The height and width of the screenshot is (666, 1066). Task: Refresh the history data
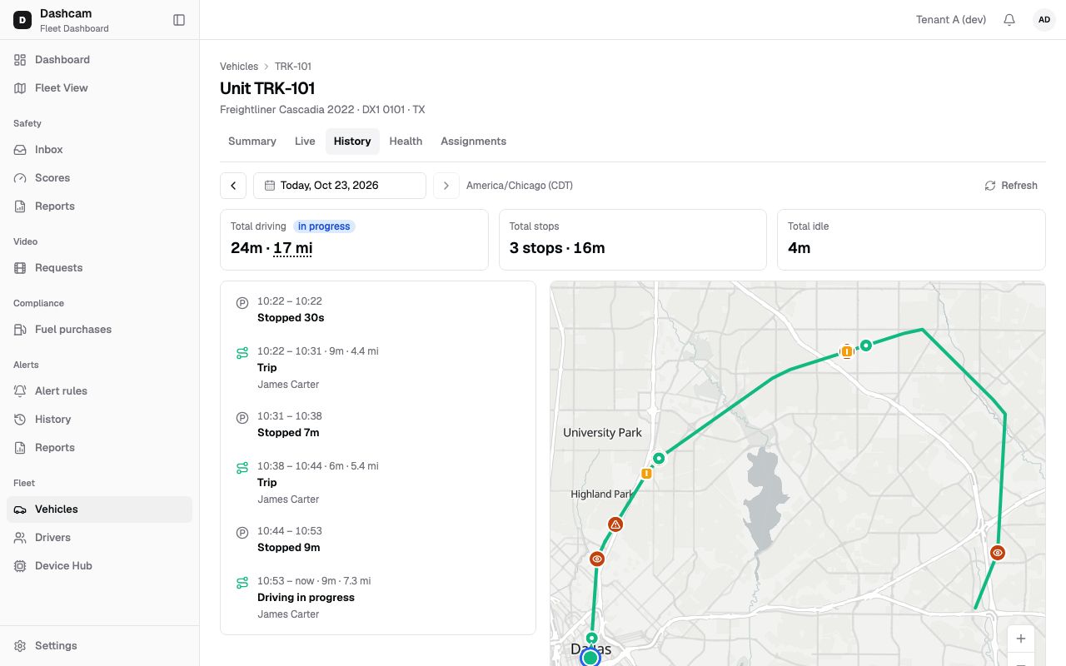(x=1011, y=186)
